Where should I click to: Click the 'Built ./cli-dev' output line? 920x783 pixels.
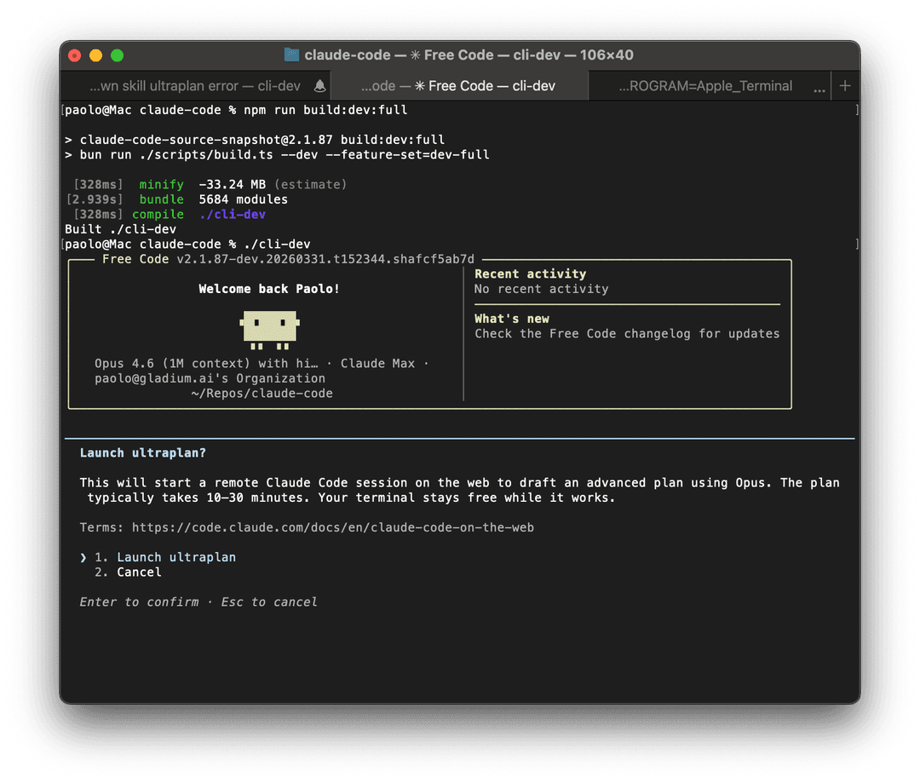(120, 229)
